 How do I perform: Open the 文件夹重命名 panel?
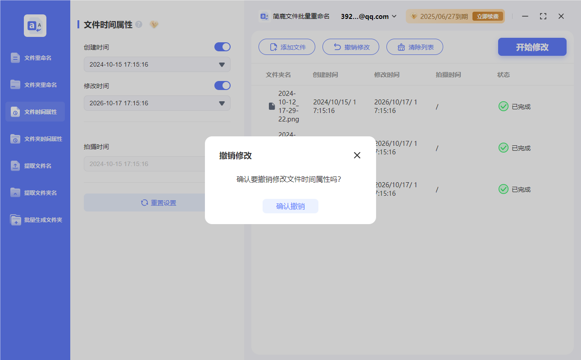pos(35,85)
